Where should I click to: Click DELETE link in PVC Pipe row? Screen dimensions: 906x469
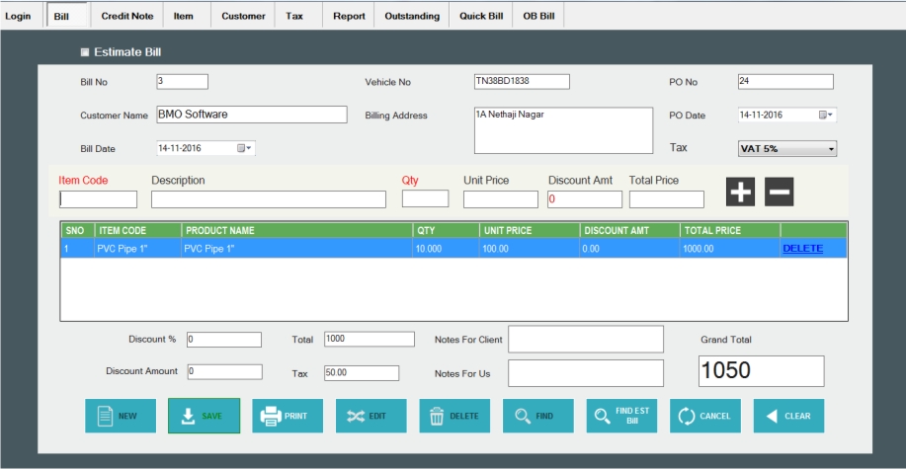[802, 249]
